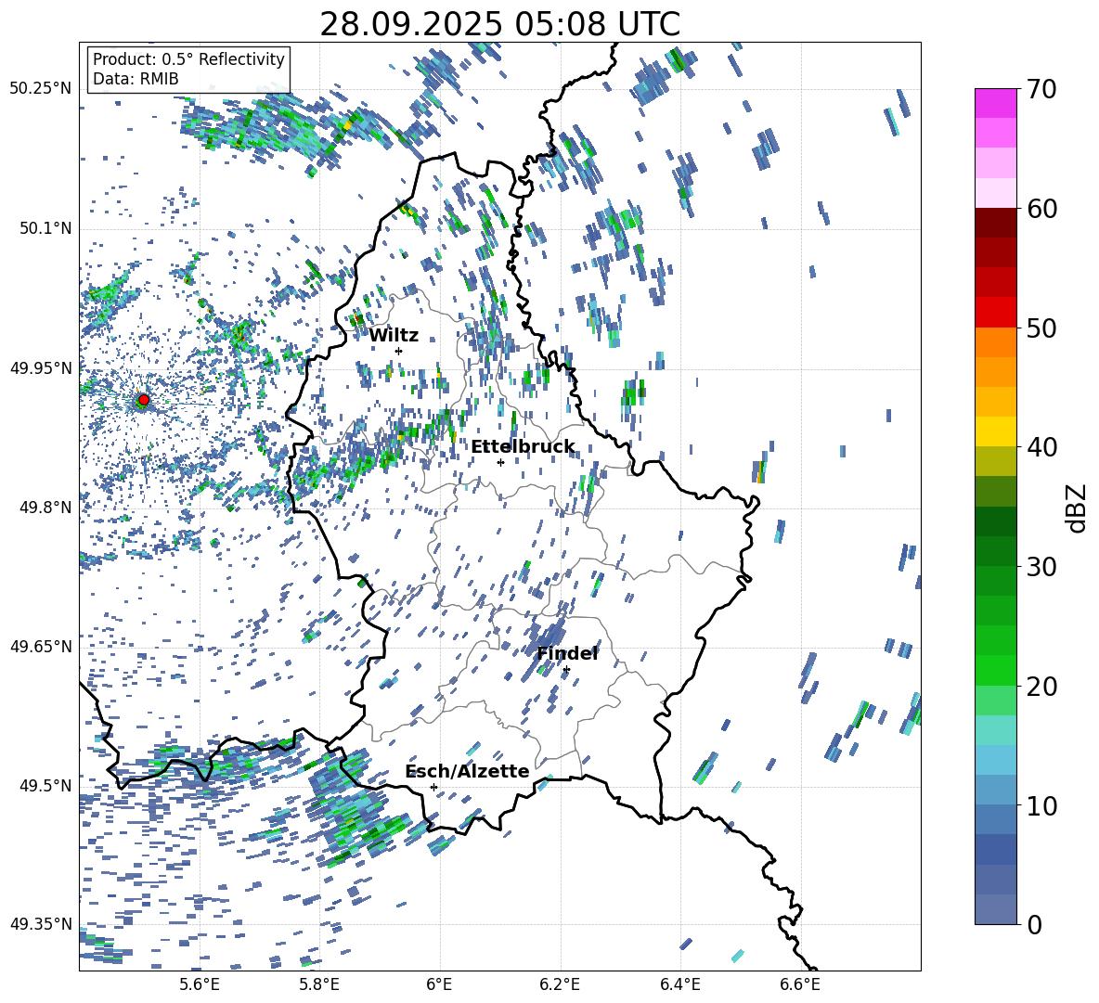Click the 6°E longitude label

pos(439,984)
